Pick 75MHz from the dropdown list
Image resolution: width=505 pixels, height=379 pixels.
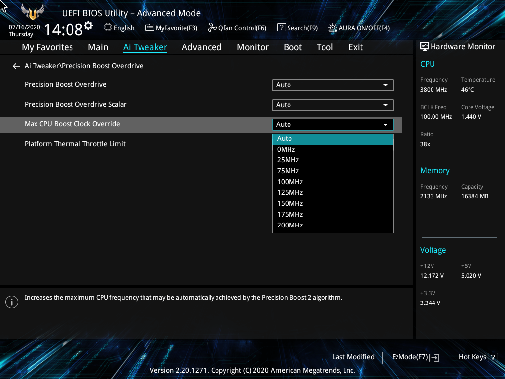[333, 171]
